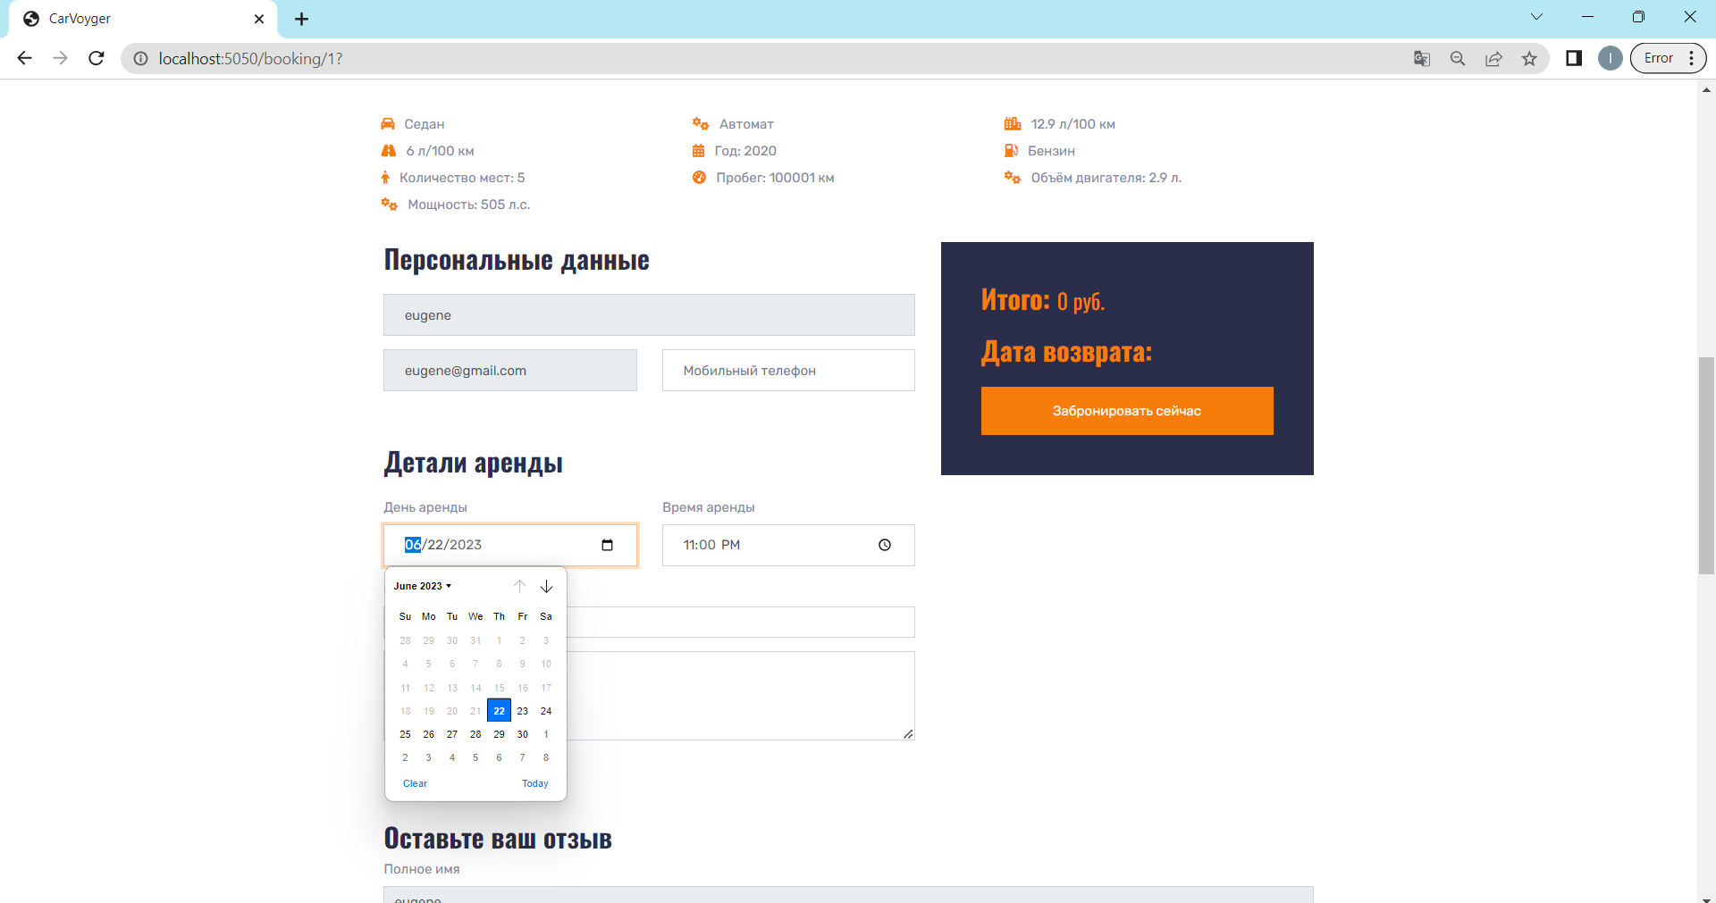Click the gears icon beside Объём двигателя
This screenshot has width=1716, height=903.
click(x=1012, y=178)
